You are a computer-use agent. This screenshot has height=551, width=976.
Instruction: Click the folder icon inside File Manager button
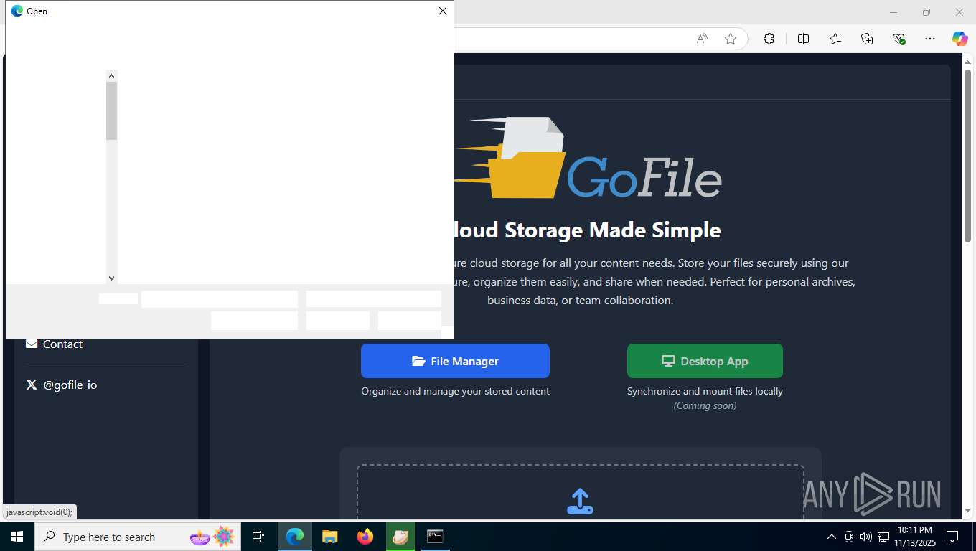click(418, 361)
